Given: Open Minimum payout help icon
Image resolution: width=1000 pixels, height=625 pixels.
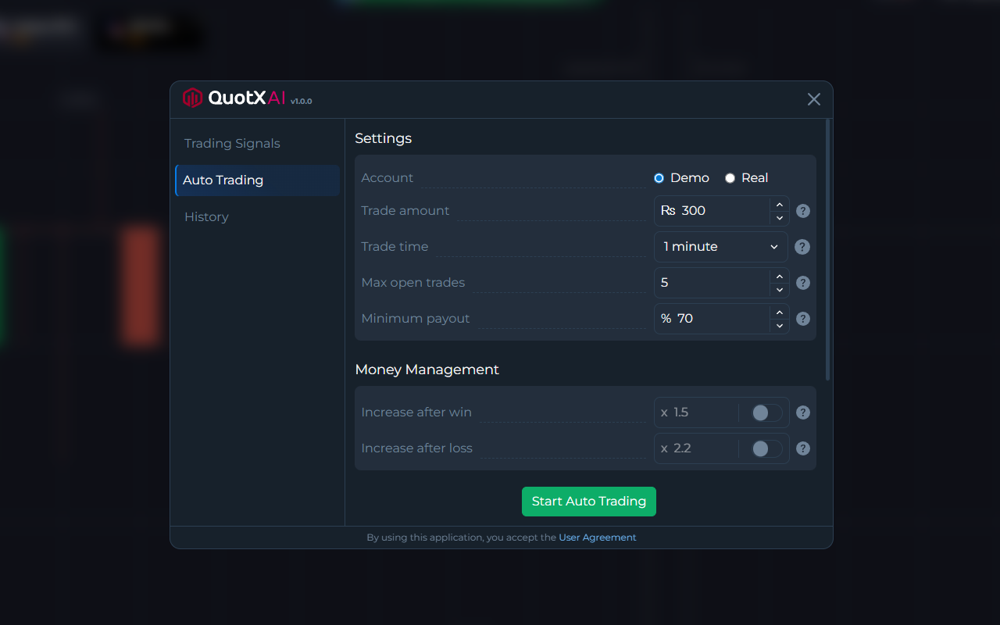Looking at the screenshot, I should (802, 319).
